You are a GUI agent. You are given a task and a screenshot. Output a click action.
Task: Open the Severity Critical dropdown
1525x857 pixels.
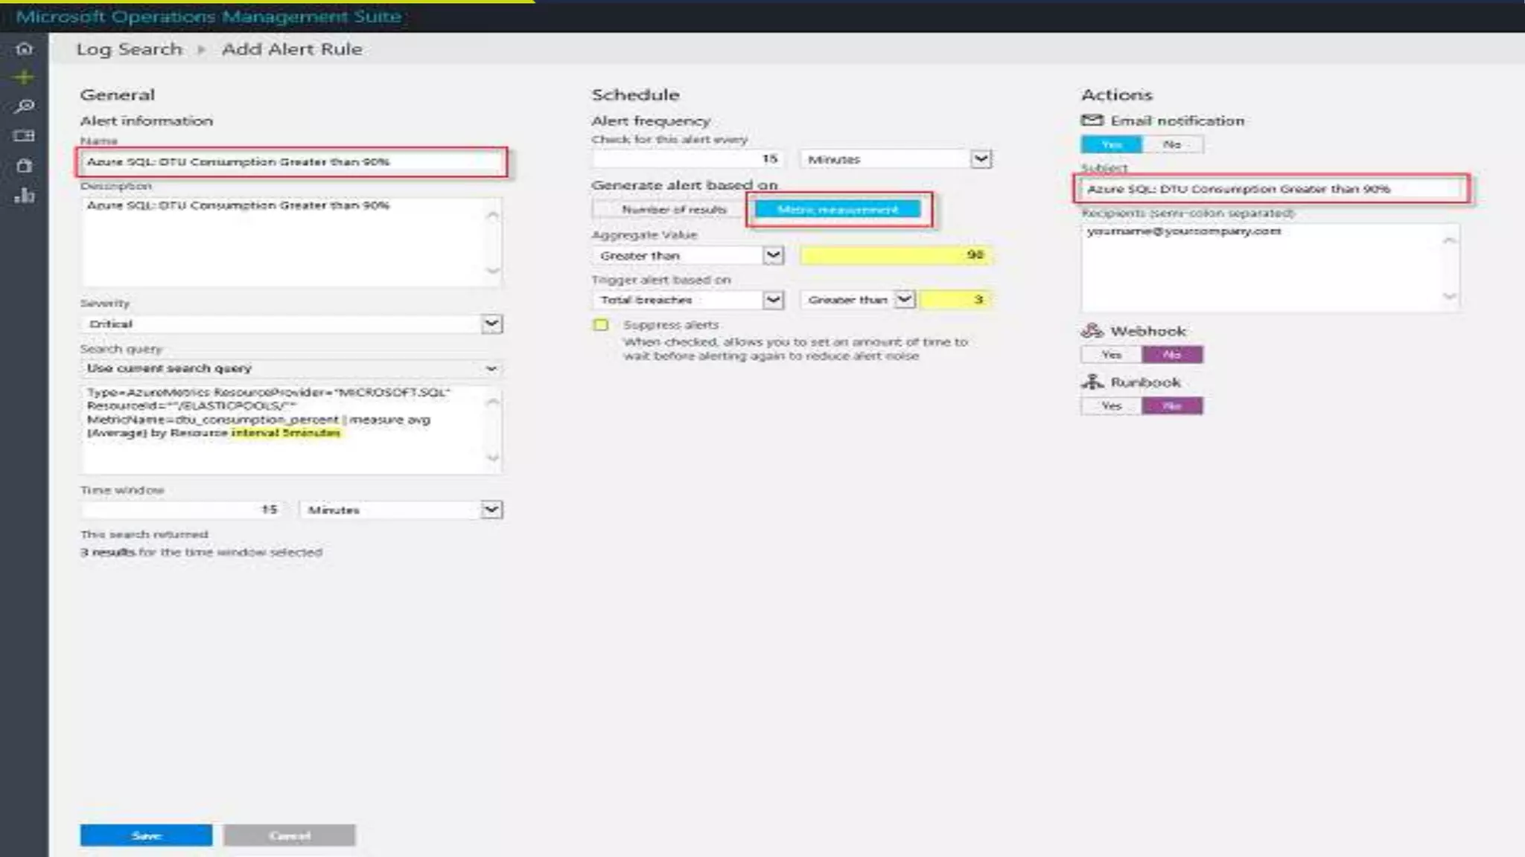coord(291,324)
